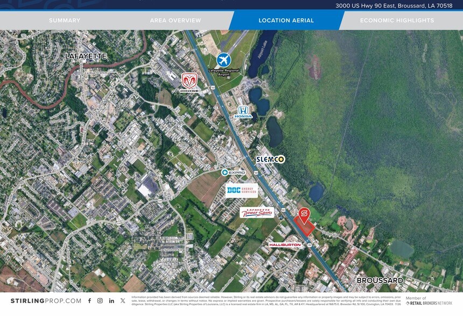
Task: Click the red highlighted property parcel
Action: pyautogui.click(x=304, y=226)
